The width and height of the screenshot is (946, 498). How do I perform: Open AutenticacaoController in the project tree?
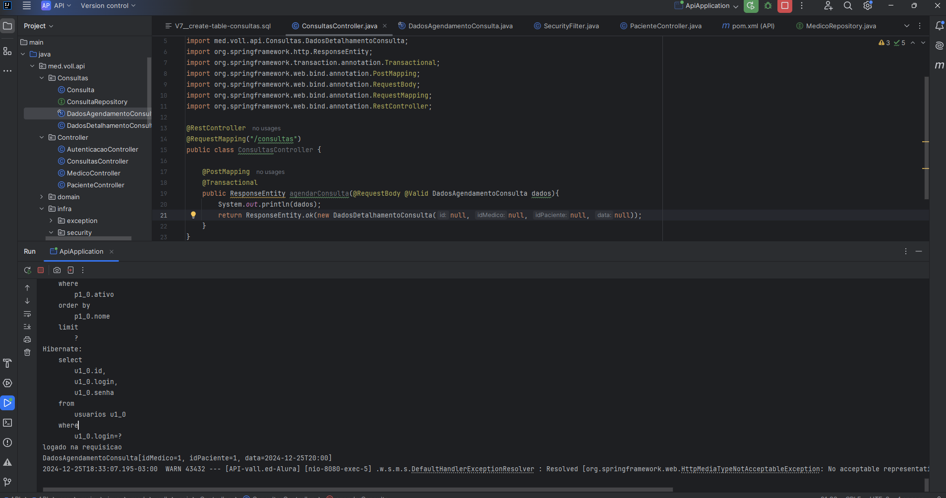click(103, 149)
